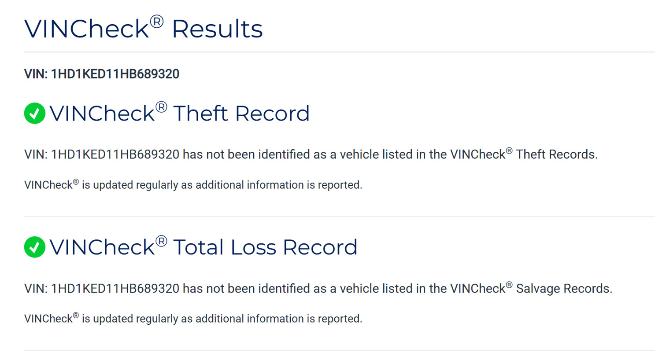
Task: Click the green checkmark beside Total Loss Record
Action: click(x=35, y=247)
